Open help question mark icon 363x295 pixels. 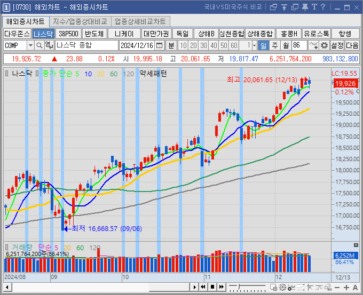tap(323, 7)
